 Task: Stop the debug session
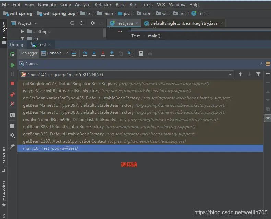tap(12, 83)
